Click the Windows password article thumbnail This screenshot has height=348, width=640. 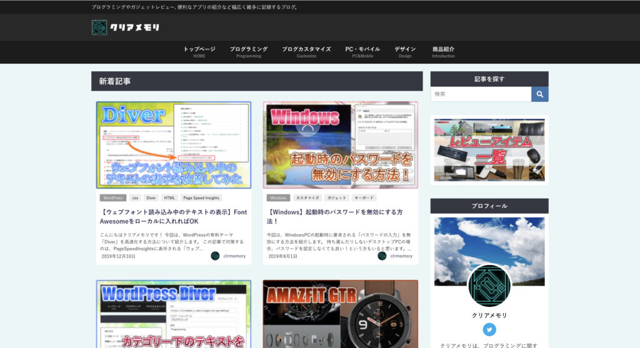click(x=341, y=145)
